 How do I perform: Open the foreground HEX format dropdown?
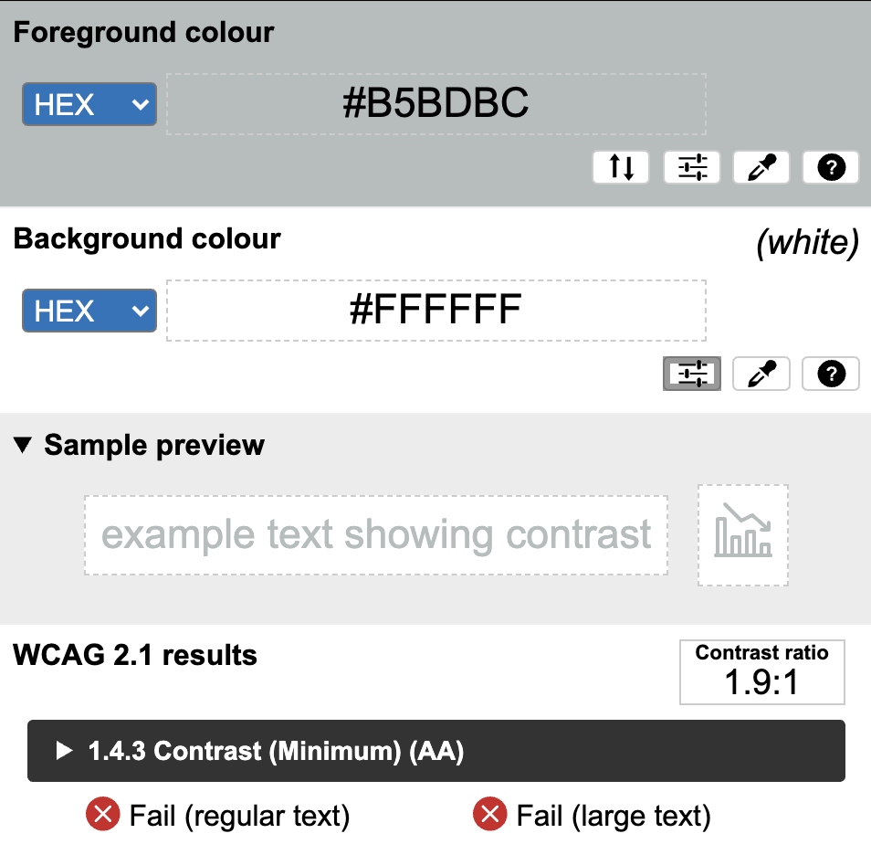(x=89, y=104)
